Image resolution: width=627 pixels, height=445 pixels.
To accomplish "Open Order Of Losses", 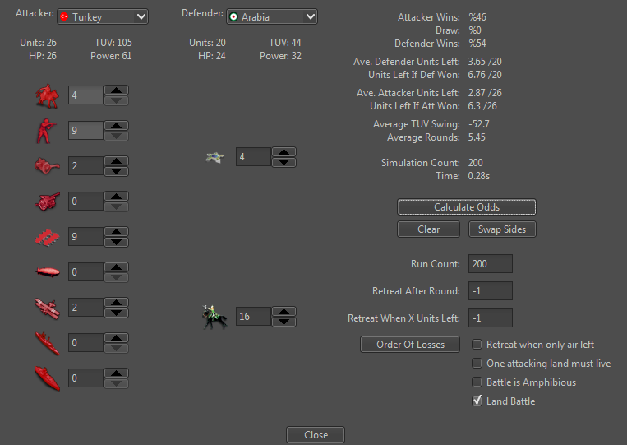I will point(410,345).
